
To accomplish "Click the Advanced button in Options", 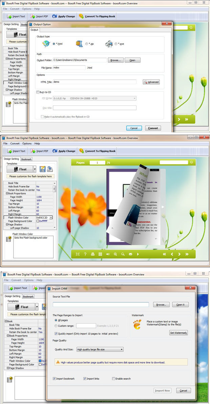I will (151, 82).
